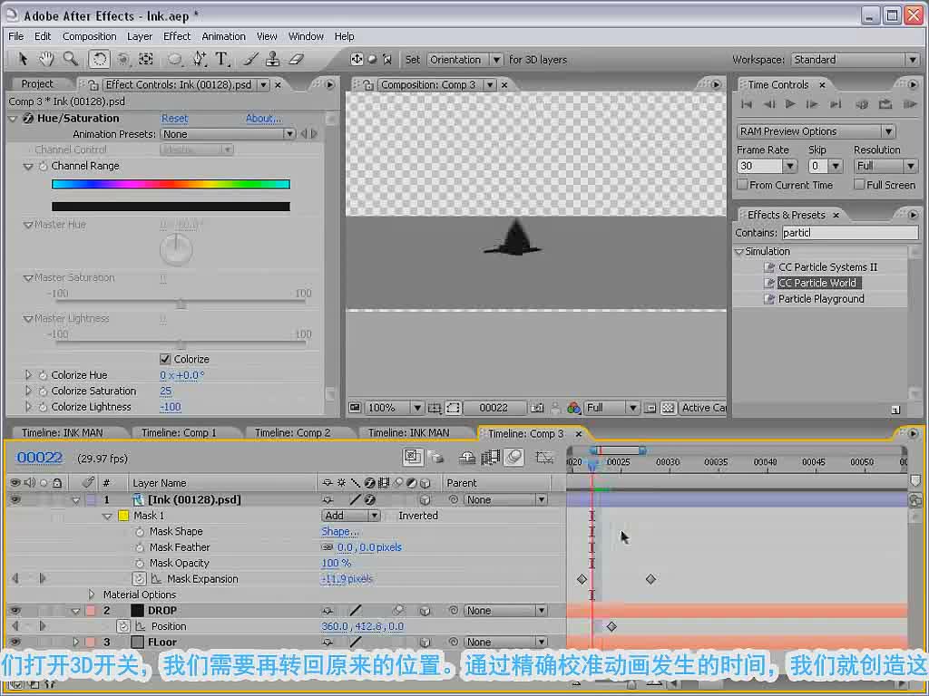Uncheck the Colorize checkbox
The image size is (929, 696).
(x=165, y=359)
